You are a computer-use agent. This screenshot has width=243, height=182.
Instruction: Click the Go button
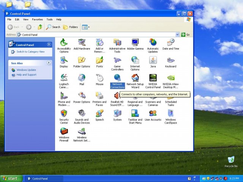coord(186,35)
